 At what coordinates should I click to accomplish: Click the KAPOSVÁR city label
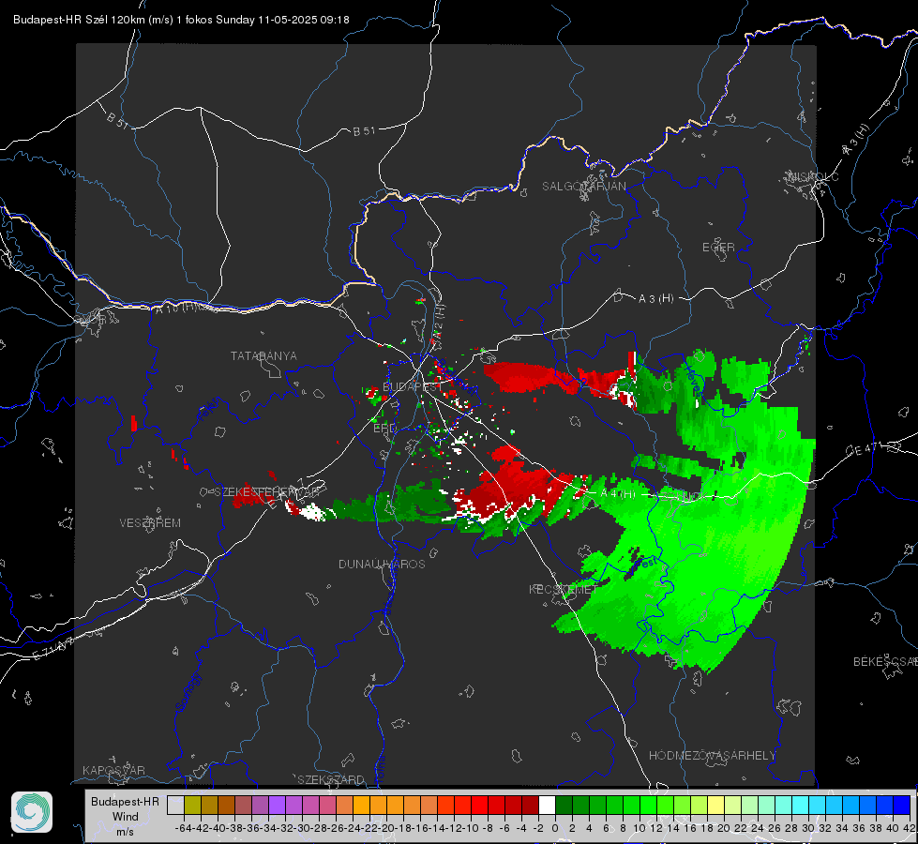(113, 770)
